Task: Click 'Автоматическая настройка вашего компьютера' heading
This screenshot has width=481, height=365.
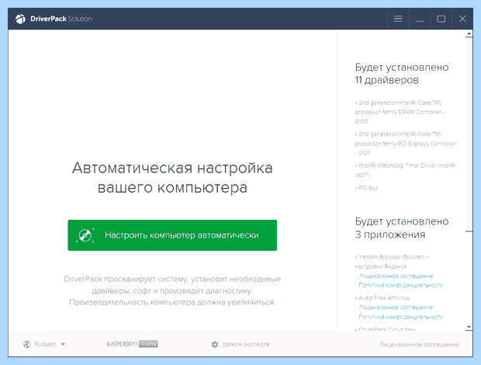Action: click(172, 177)
